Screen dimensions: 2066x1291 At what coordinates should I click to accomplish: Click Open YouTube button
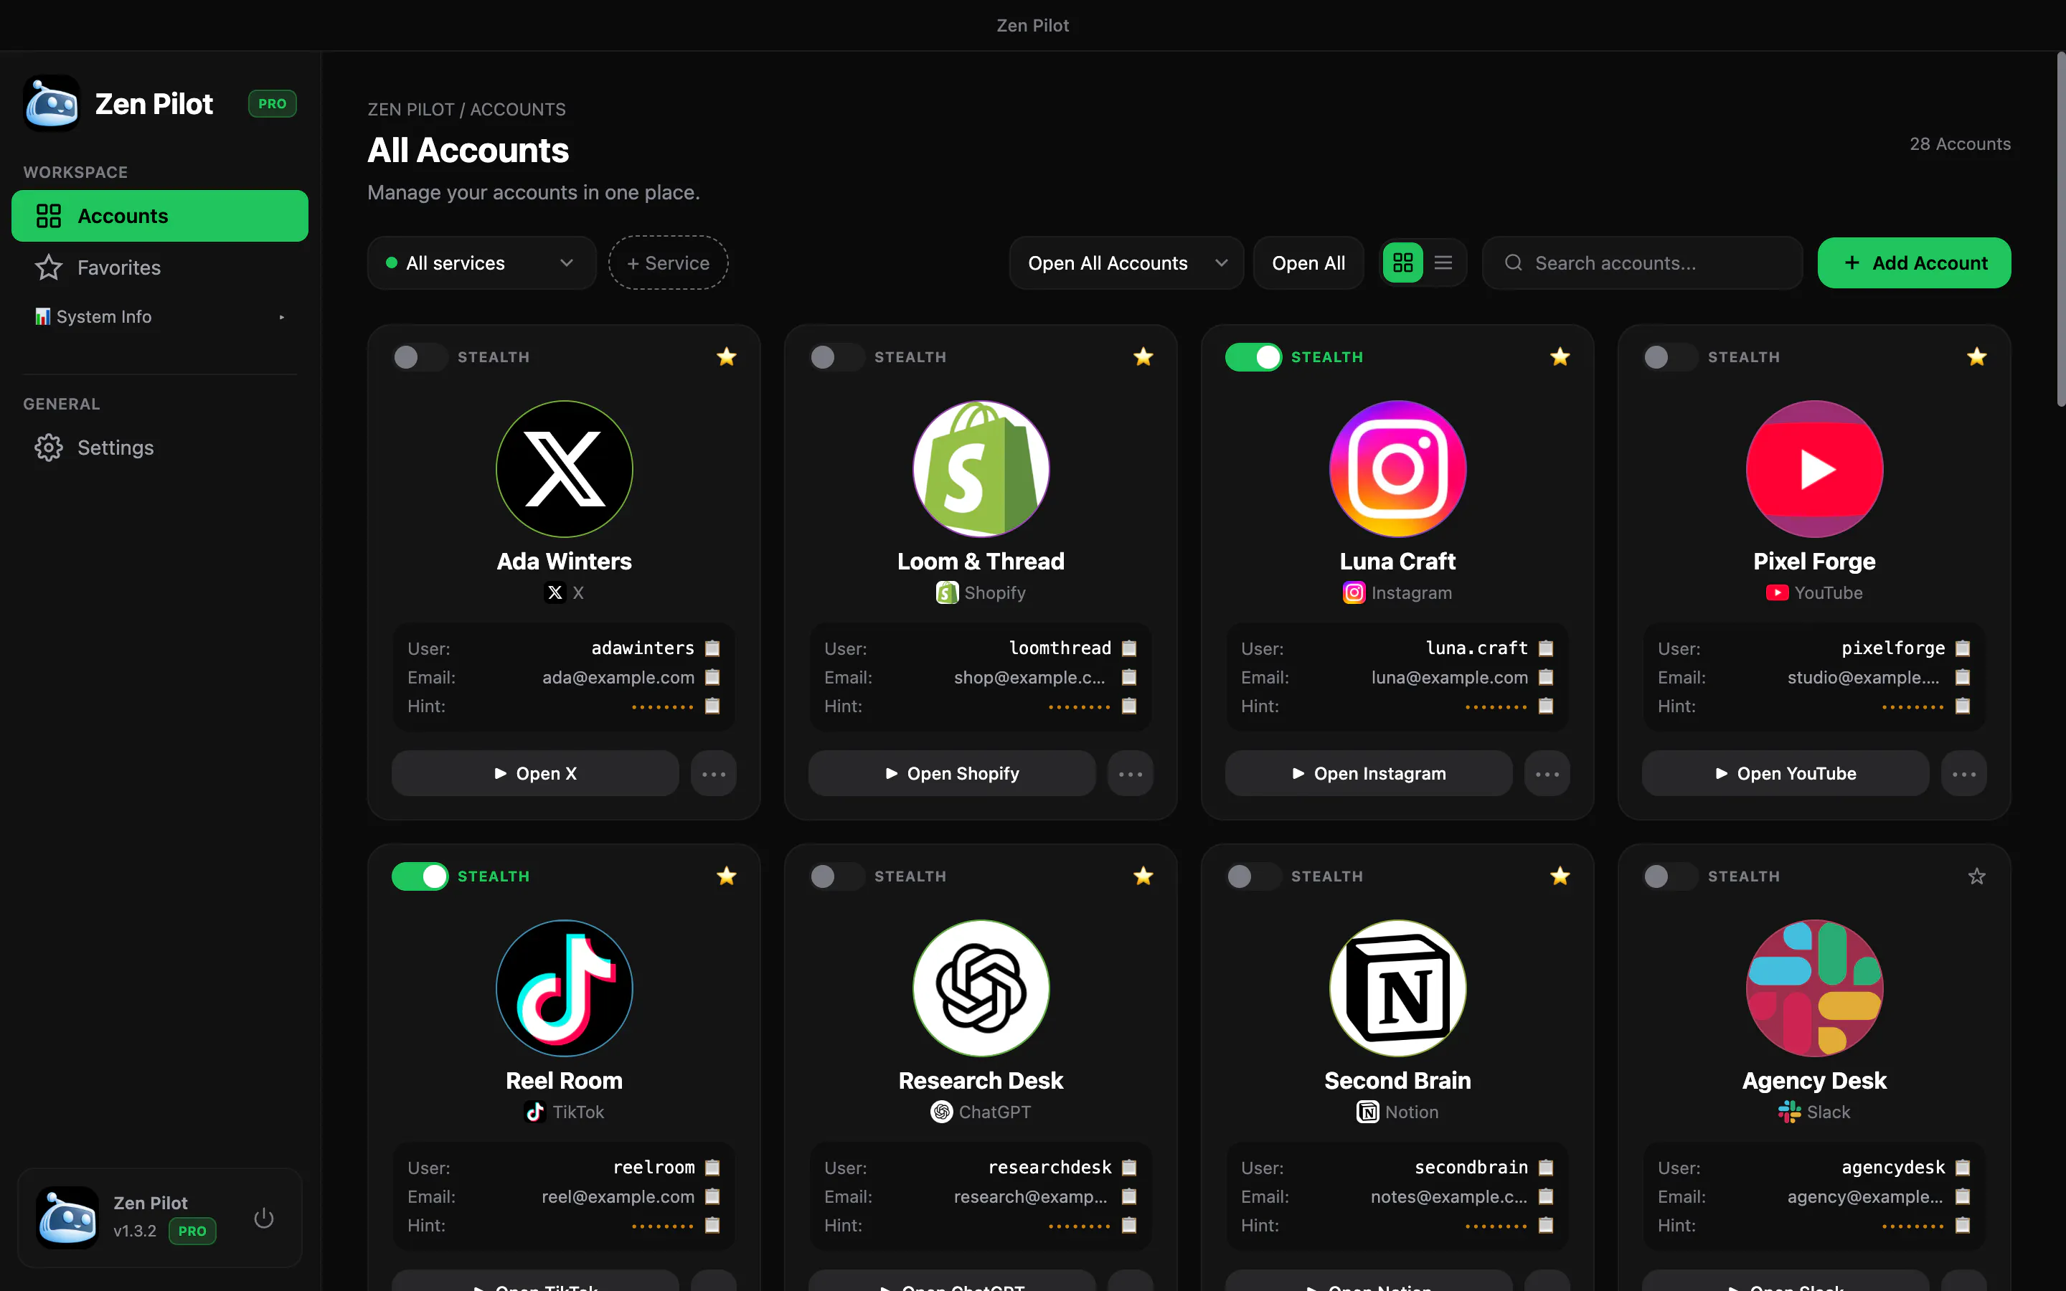(1785, 774)
